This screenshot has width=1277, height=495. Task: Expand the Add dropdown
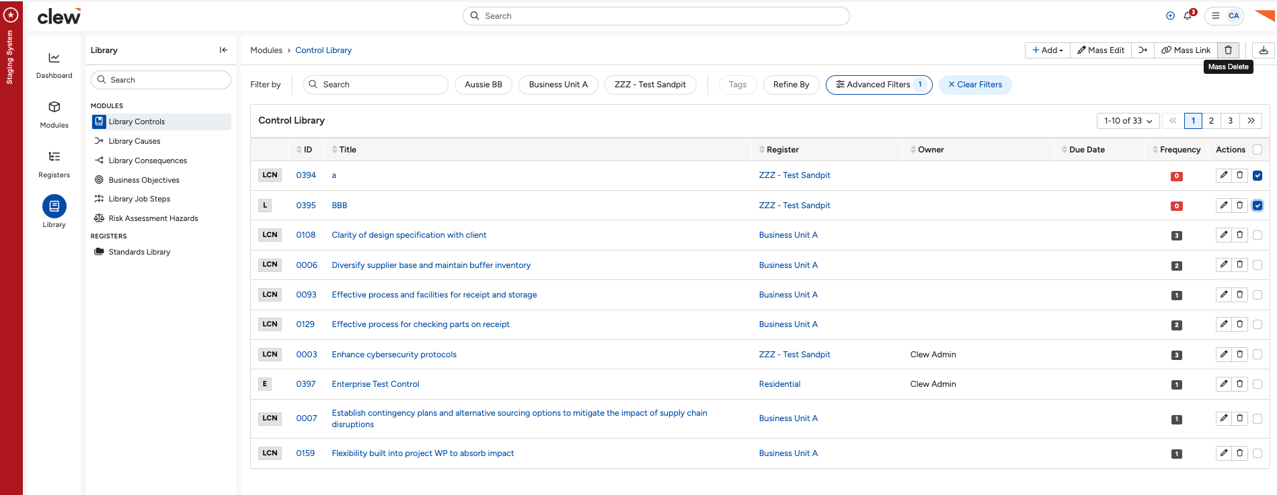tap(1048, 50)
